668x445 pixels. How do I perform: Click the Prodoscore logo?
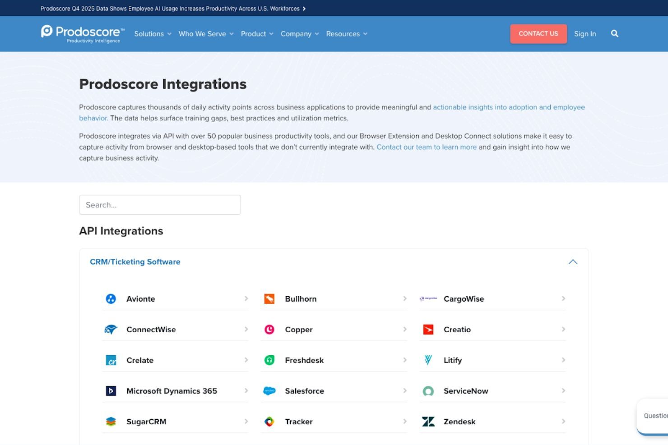tap(82, 33)
